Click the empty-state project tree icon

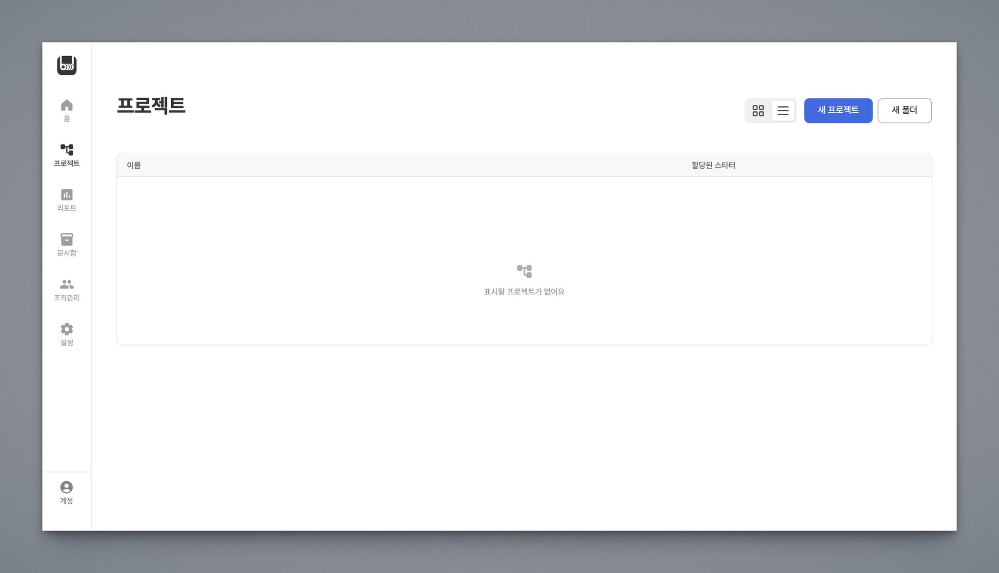pos(524,271)
